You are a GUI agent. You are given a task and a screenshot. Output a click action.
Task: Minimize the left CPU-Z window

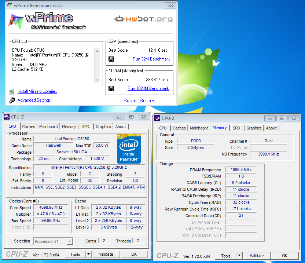point(120,117)
